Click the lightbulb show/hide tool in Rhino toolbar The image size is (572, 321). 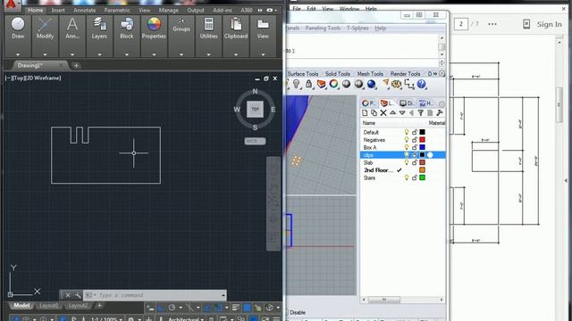click(x=296, y=84)
